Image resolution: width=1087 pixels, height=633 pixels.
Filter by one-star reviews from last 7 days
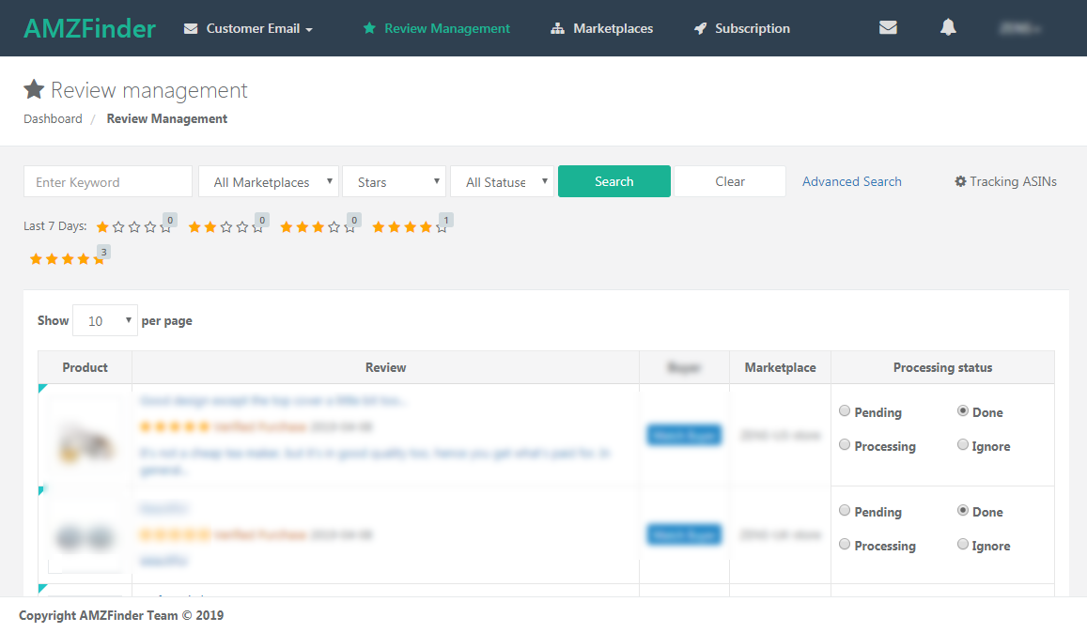tap(133, 227)
